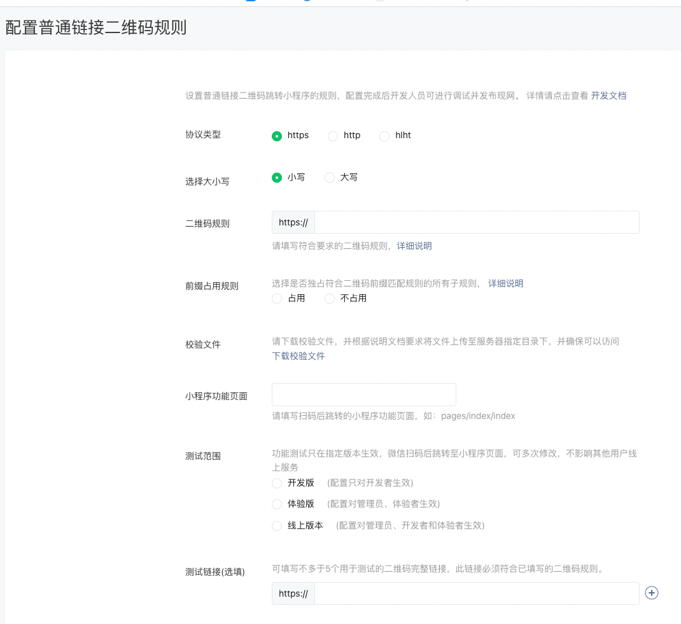Screen dimensions: 681x624
Task: Focus the 测试链接 URL input field
Action: click(477, 593)
